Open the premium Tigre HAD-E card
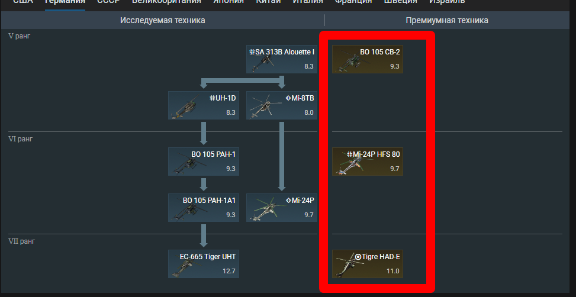Image resolution: width=576 pixels, height=297 pixels. pos(368,264)
